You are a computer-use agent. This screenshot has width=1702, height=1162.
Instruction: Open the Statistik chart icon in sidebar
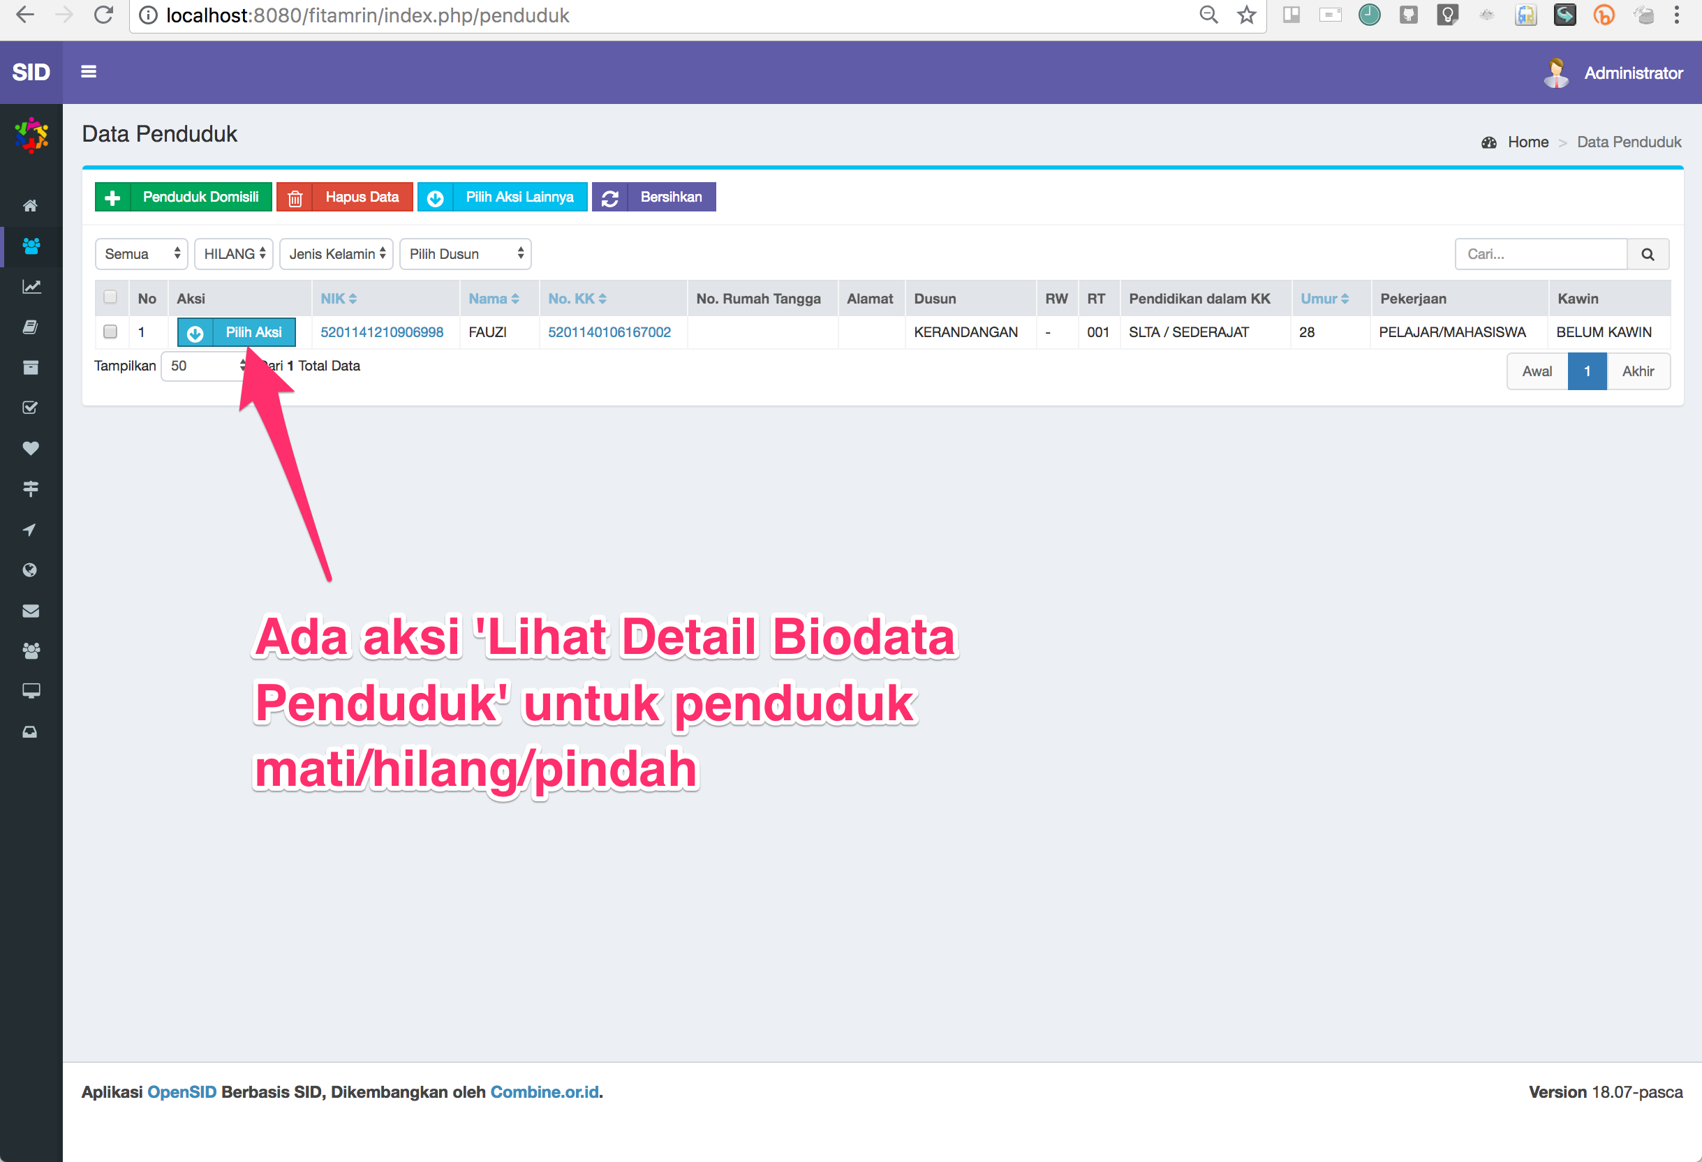click(31, 287)
